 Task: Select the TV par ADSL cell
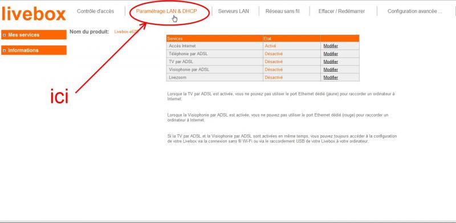[215, 61]
